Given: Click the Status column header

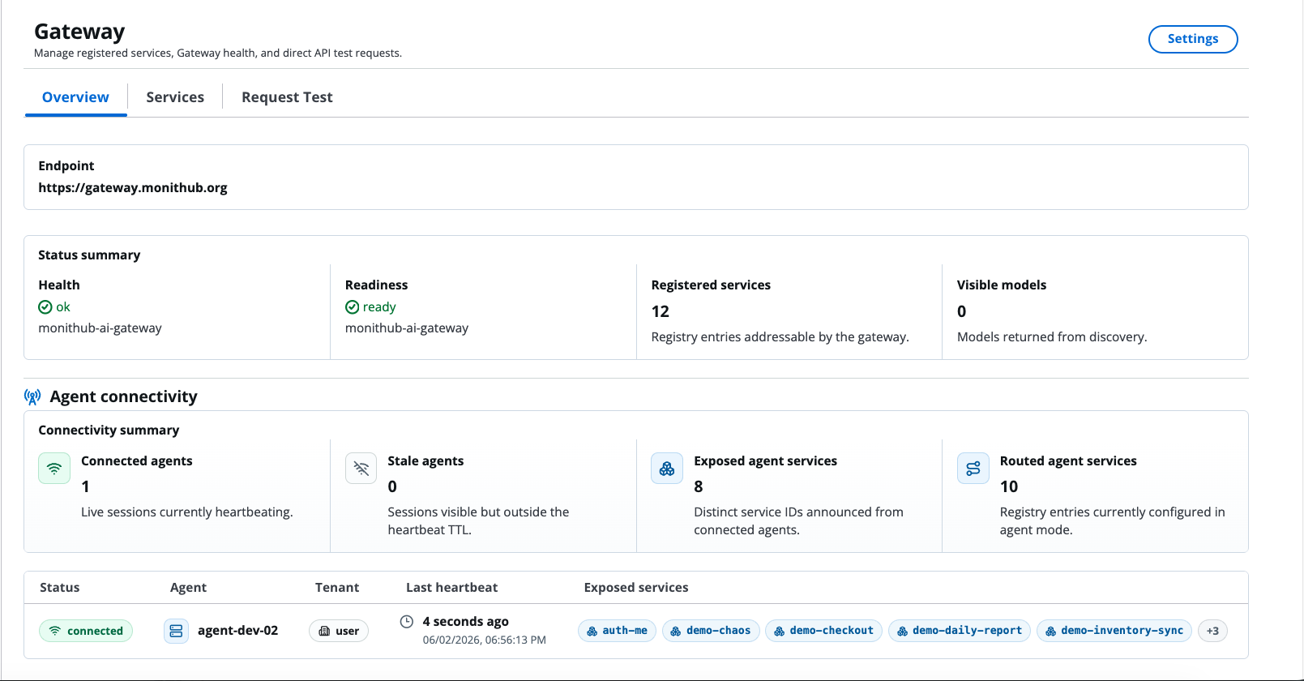Looking at the screenshot, I should click(60, 588).
